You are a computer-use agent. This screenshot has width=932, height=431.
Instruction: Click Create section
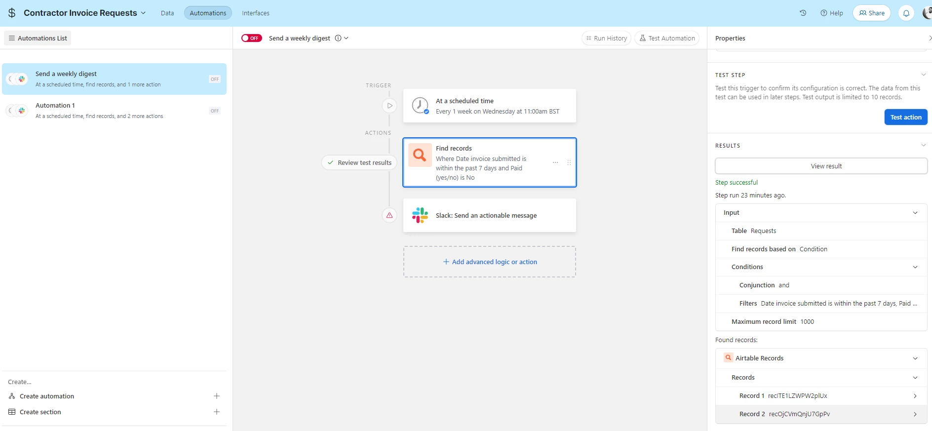(x=40, y=412)
